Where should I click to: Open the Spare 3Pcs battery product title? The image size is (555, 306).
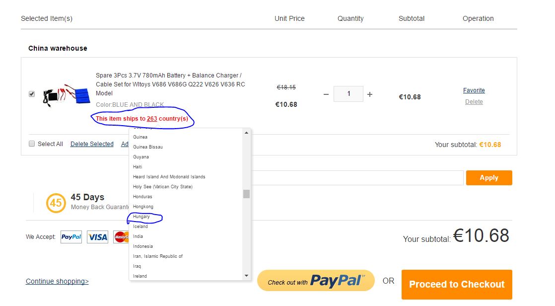click(170, 84)
